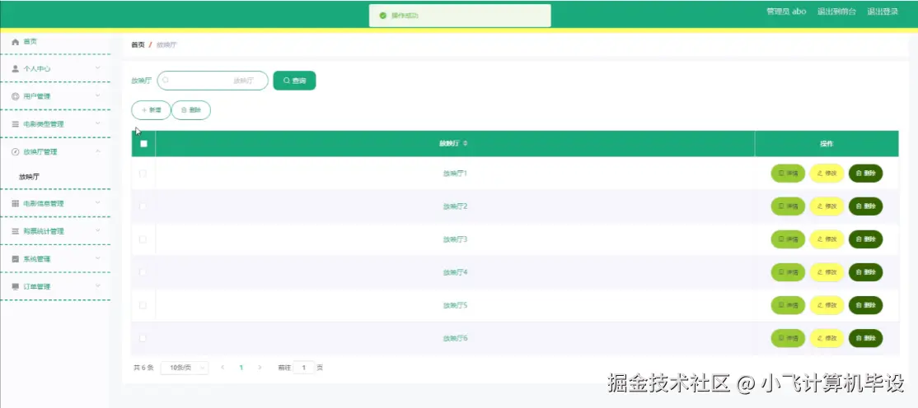Screen dimensions: 918x408
Task: Click the batch 删除 button beside 新增
Action: point(191,110)
